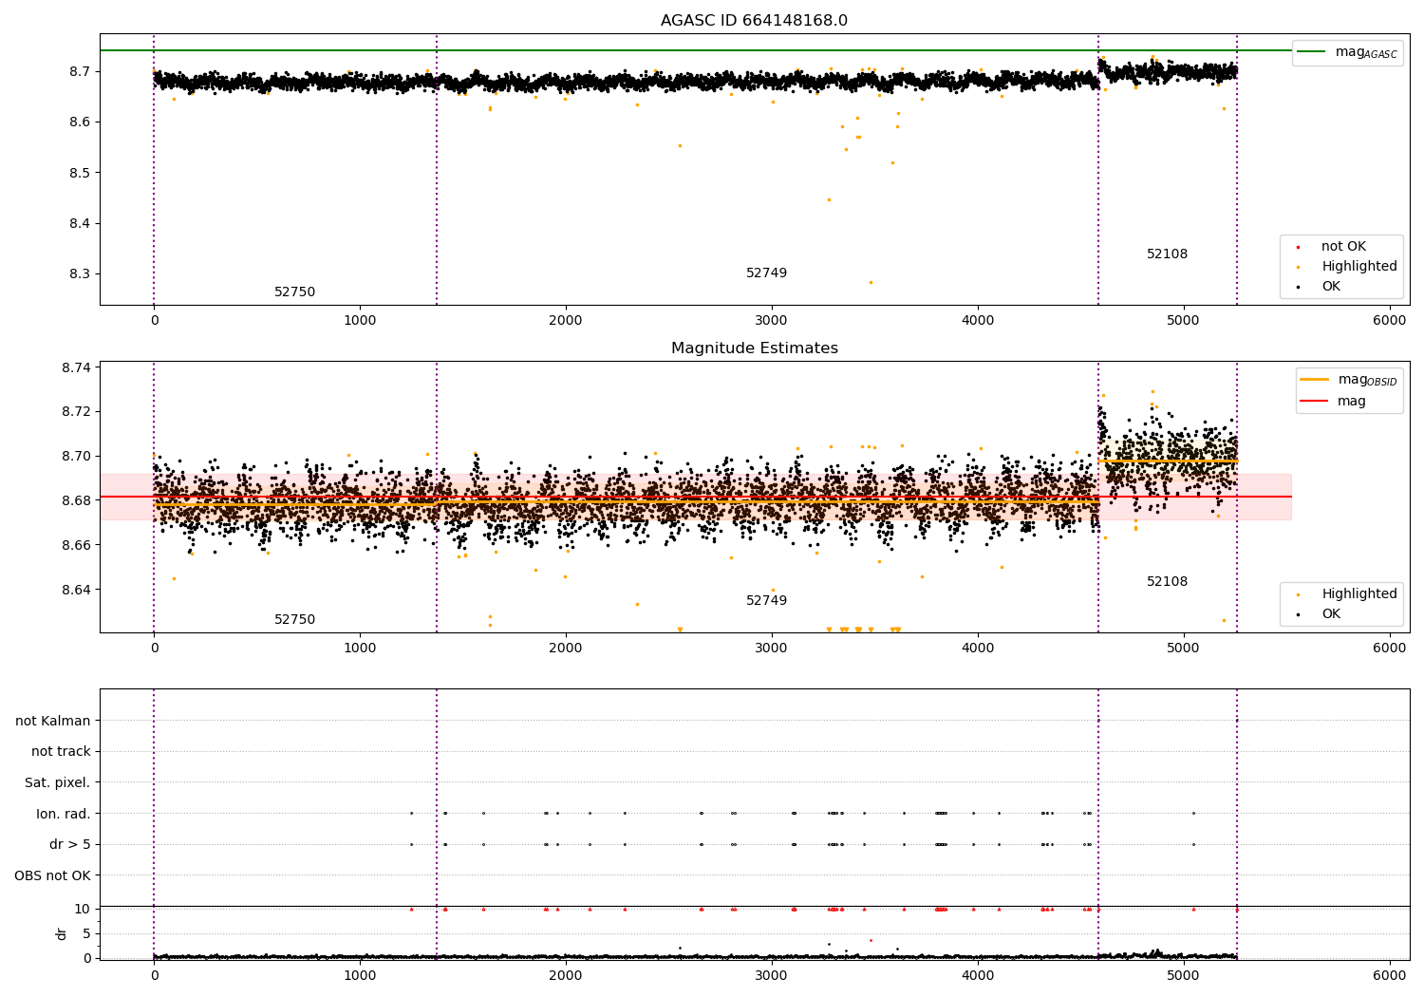
Task: Click tick label 10 on the dr axis
Action: pyautogui.click(x=83, y=909)
